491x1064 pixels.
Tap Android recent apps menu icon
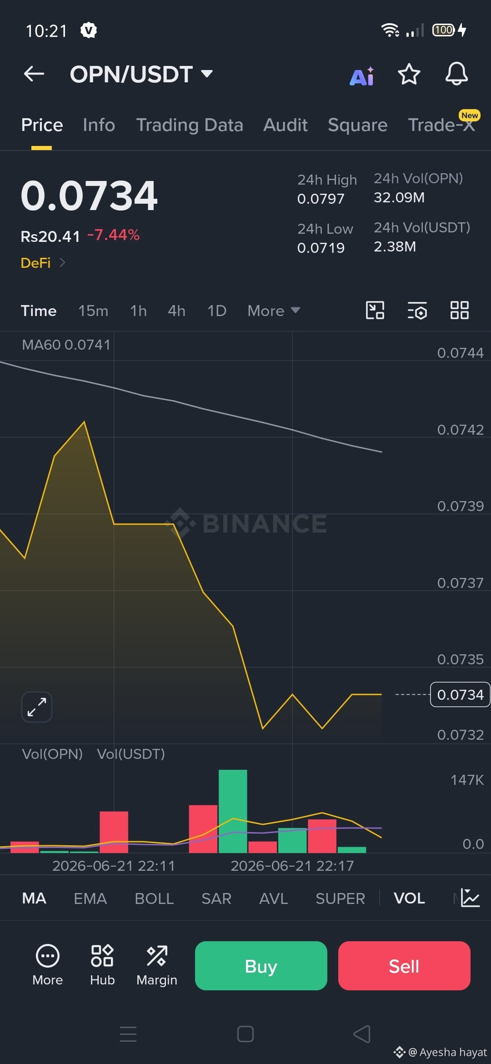(x=128, y=1034)
